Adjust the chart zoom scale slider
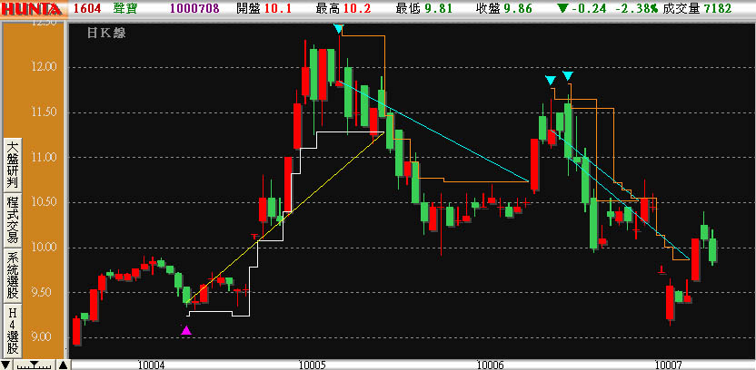Screen dimensions: 756x370 pos(36,365)
